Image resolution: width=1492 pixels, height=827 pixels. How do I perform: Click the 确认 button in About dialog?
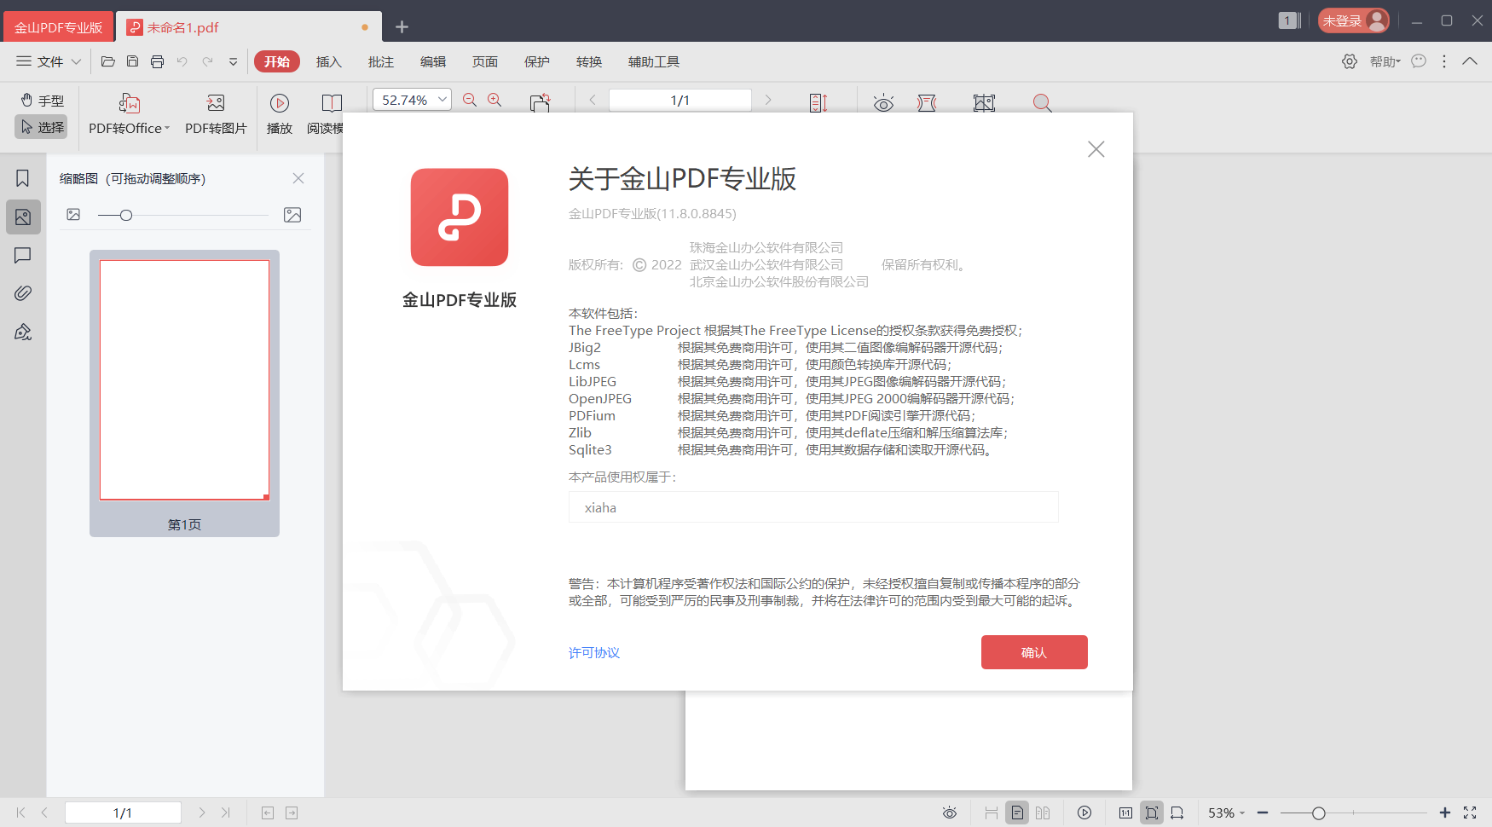click(1034, 652)
